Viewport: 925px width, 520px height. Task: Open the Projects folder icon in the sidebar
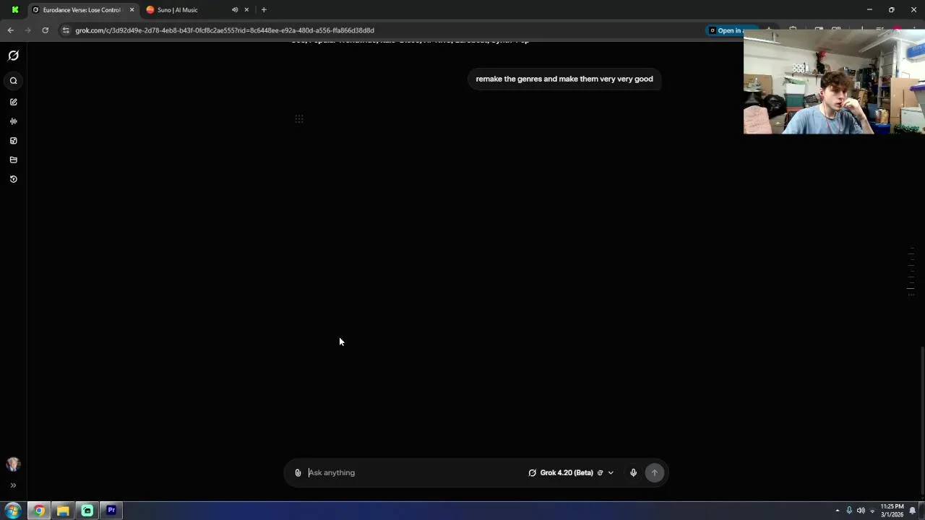(13, 160)
